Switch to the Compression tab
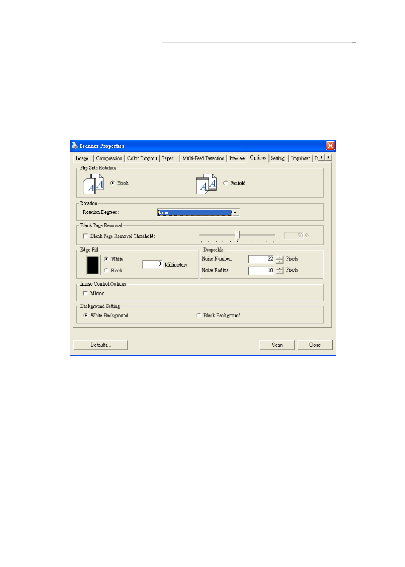405x567 pixels. 109,158
